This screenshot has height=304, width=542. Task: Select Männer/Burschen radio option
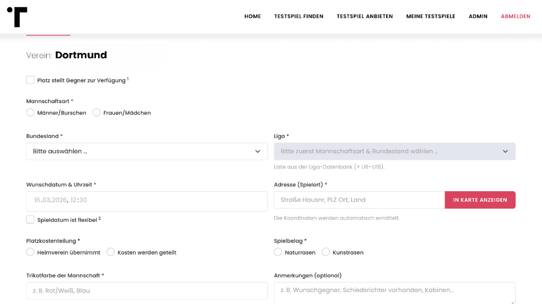30,113
